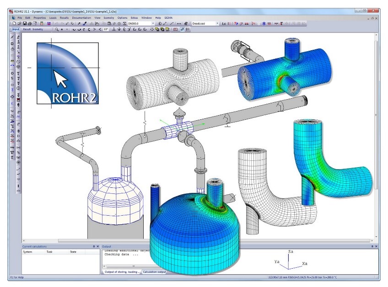
Task: Click the 'Checking data ...' output line
Action: pos(121,255)
